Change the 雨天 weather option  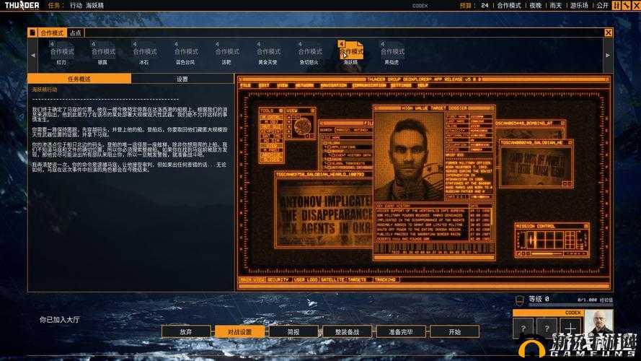(555, 5)
